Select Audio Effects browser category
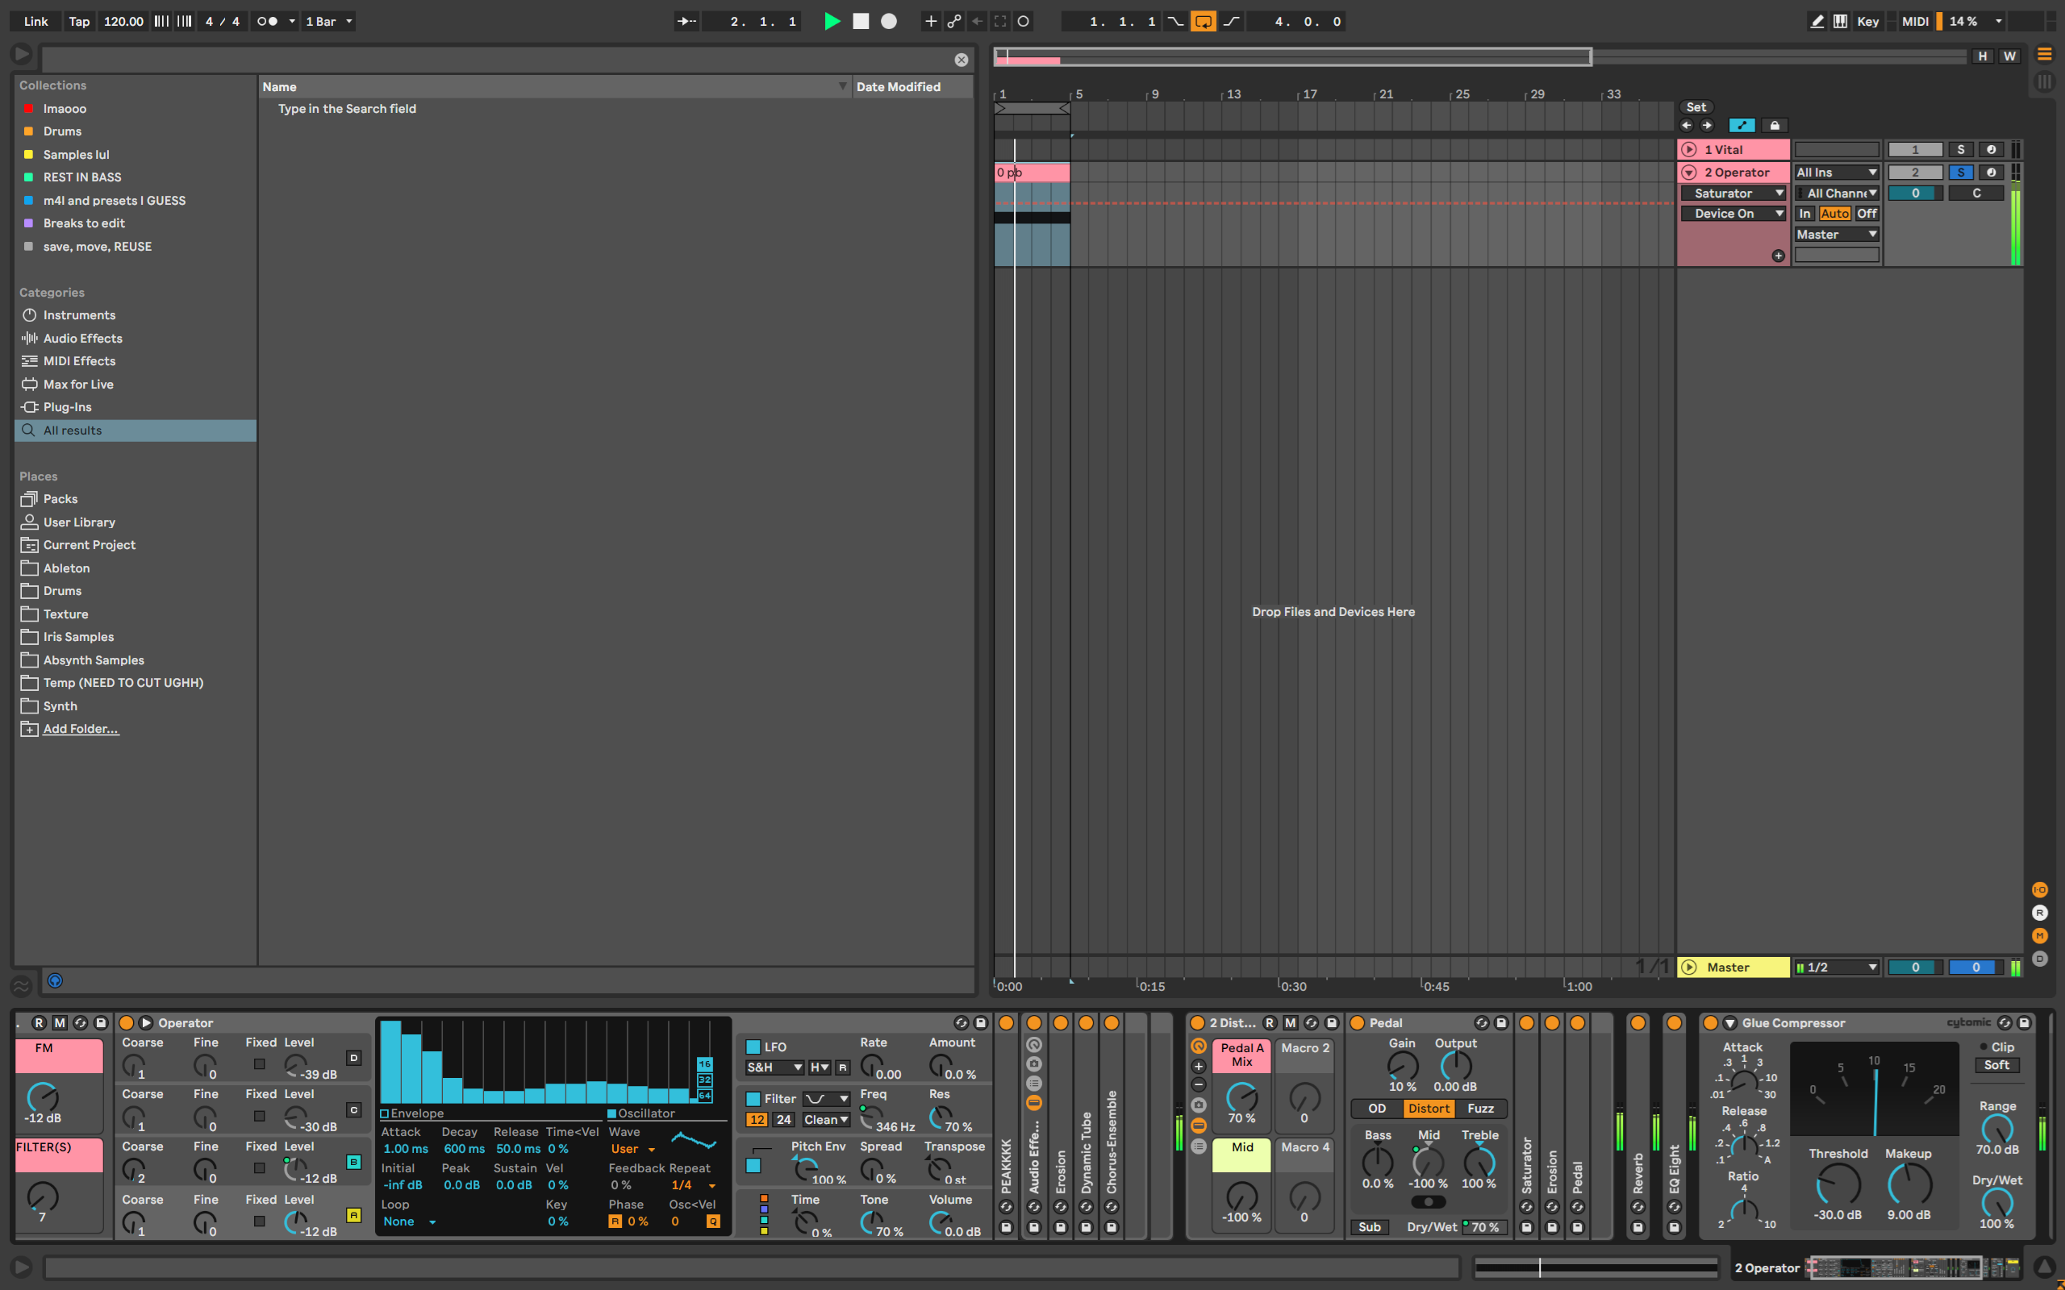The width and height of the screenshot is (2065, 1290). 83,338
